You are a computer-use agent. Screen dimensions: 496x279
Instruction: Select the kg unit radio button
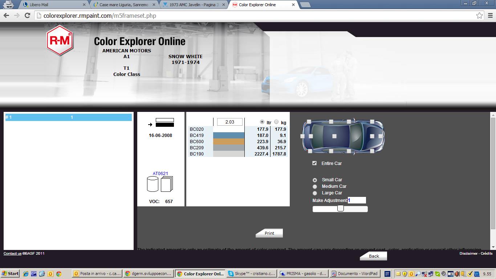pyautogui.click(x=276, y=122)
